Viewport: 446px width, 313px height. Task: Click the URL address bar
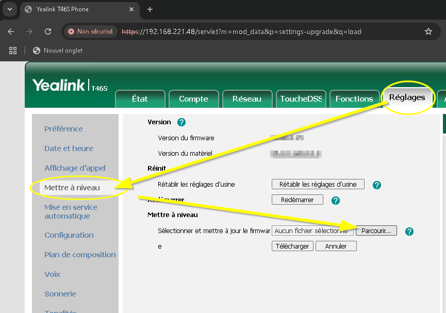tap(241, 31)
